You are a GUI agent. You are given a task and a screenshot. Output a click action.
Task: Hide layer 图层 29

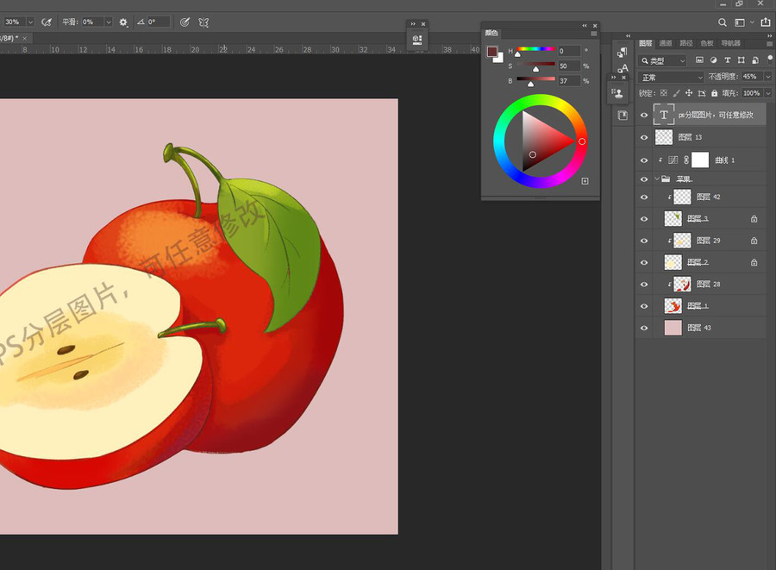click(644, 241)
